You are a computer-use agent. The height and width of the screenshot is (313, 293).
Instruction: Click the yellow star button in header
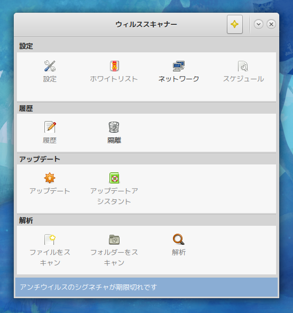point(235,24)
